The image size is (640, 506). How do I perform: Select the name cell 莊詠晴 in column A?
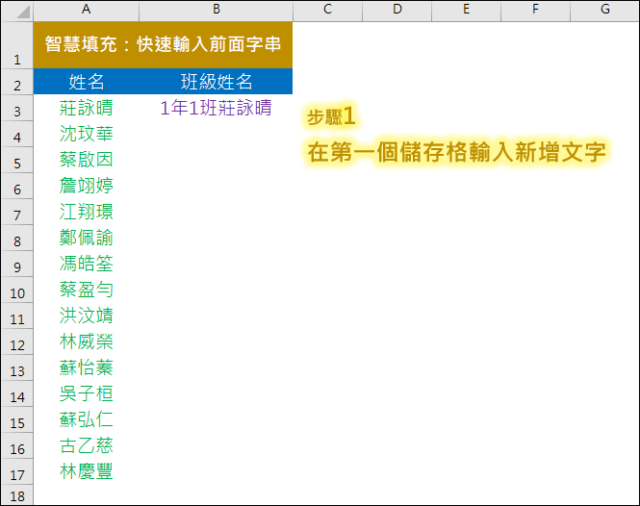point(86,108)
